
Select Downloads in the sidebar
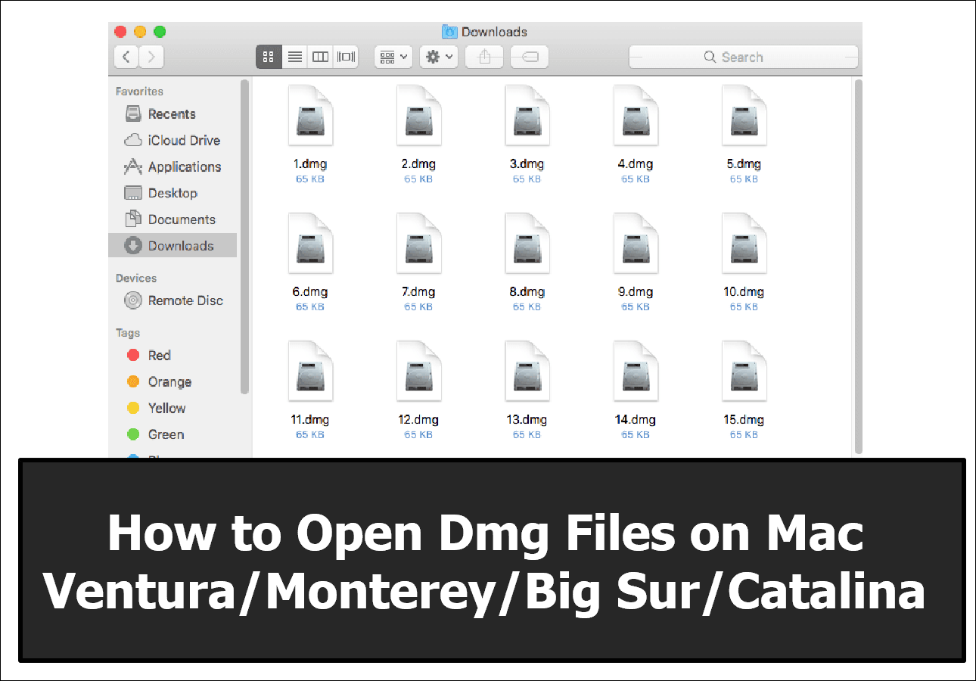point(173,246)
